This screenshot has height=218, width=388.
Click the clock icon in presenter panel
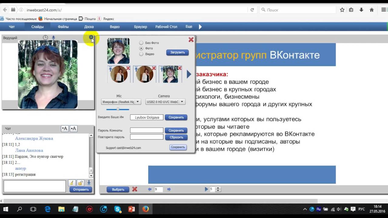pos(45,38)
